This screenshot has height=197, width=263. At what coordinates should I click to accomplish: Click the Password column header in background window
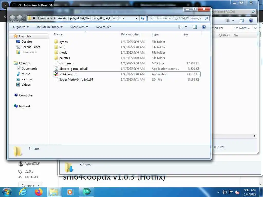click(242, 28)
